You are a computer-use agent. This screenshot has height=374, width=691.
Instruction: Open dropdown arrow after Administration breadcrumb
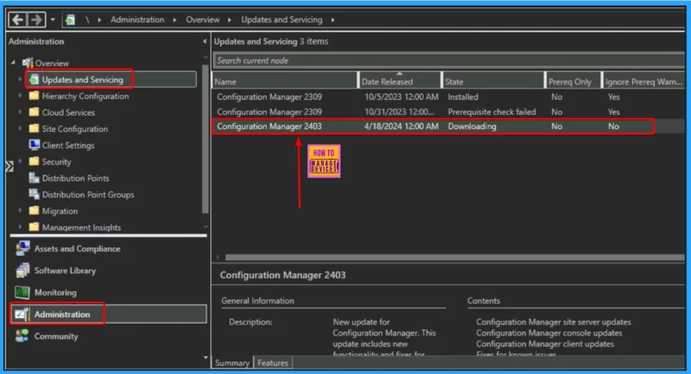175,20
